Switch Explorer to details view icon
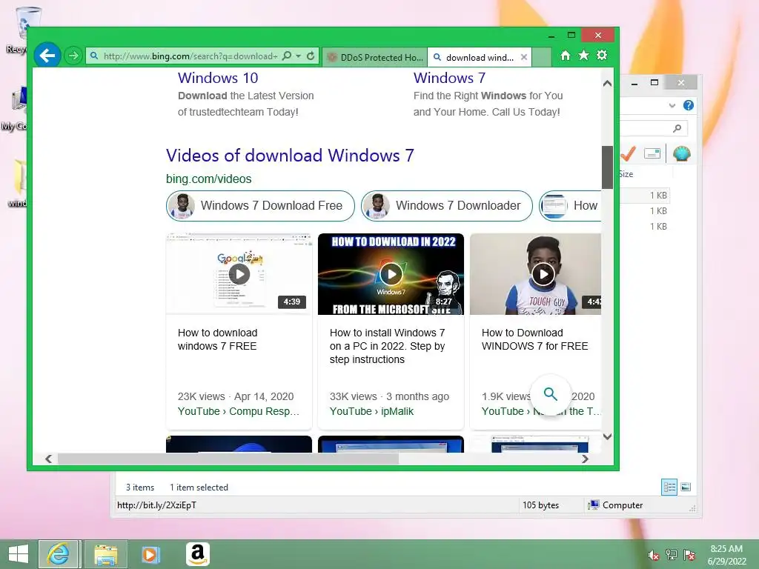 click(669, 487)
